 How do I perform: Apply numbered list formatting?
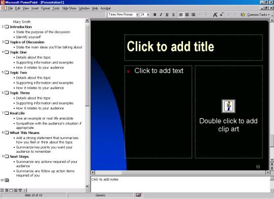[x=201, y=15]
